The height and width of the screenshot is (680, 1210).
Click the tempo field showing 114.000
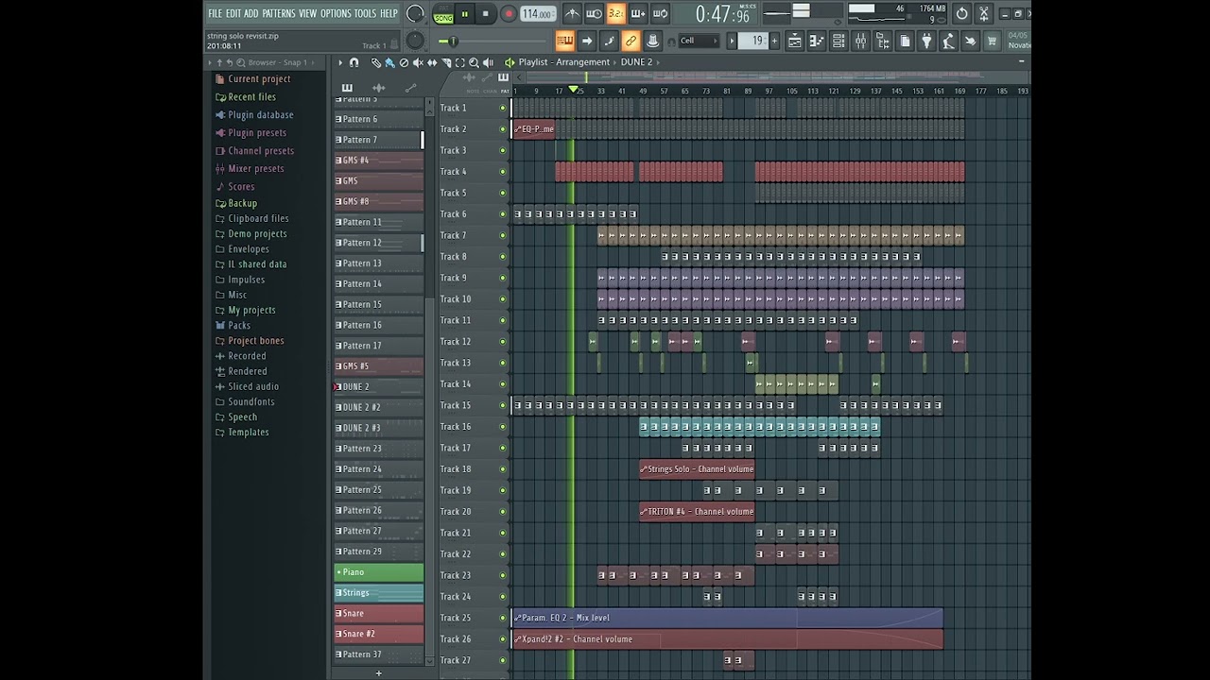(x=539, y=13)
